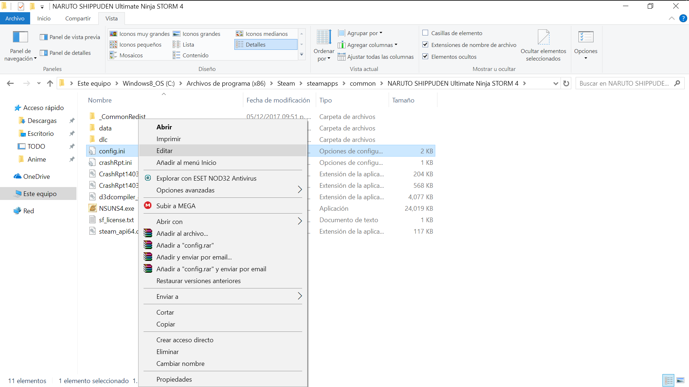The image size is (689, 387).
Task: Expand the layout gallery more arrow
Action: 302,55
